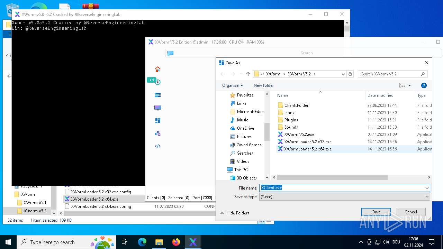Open ClientsFolder in the file list
The height and width of the screenshot is (249, 443).
(x=296, y=105)
